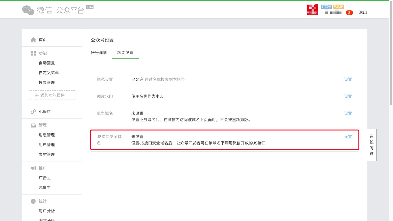393x221 pixels.
Task: Open 广告主 in the sidebar
Action: tap(45, 178)
